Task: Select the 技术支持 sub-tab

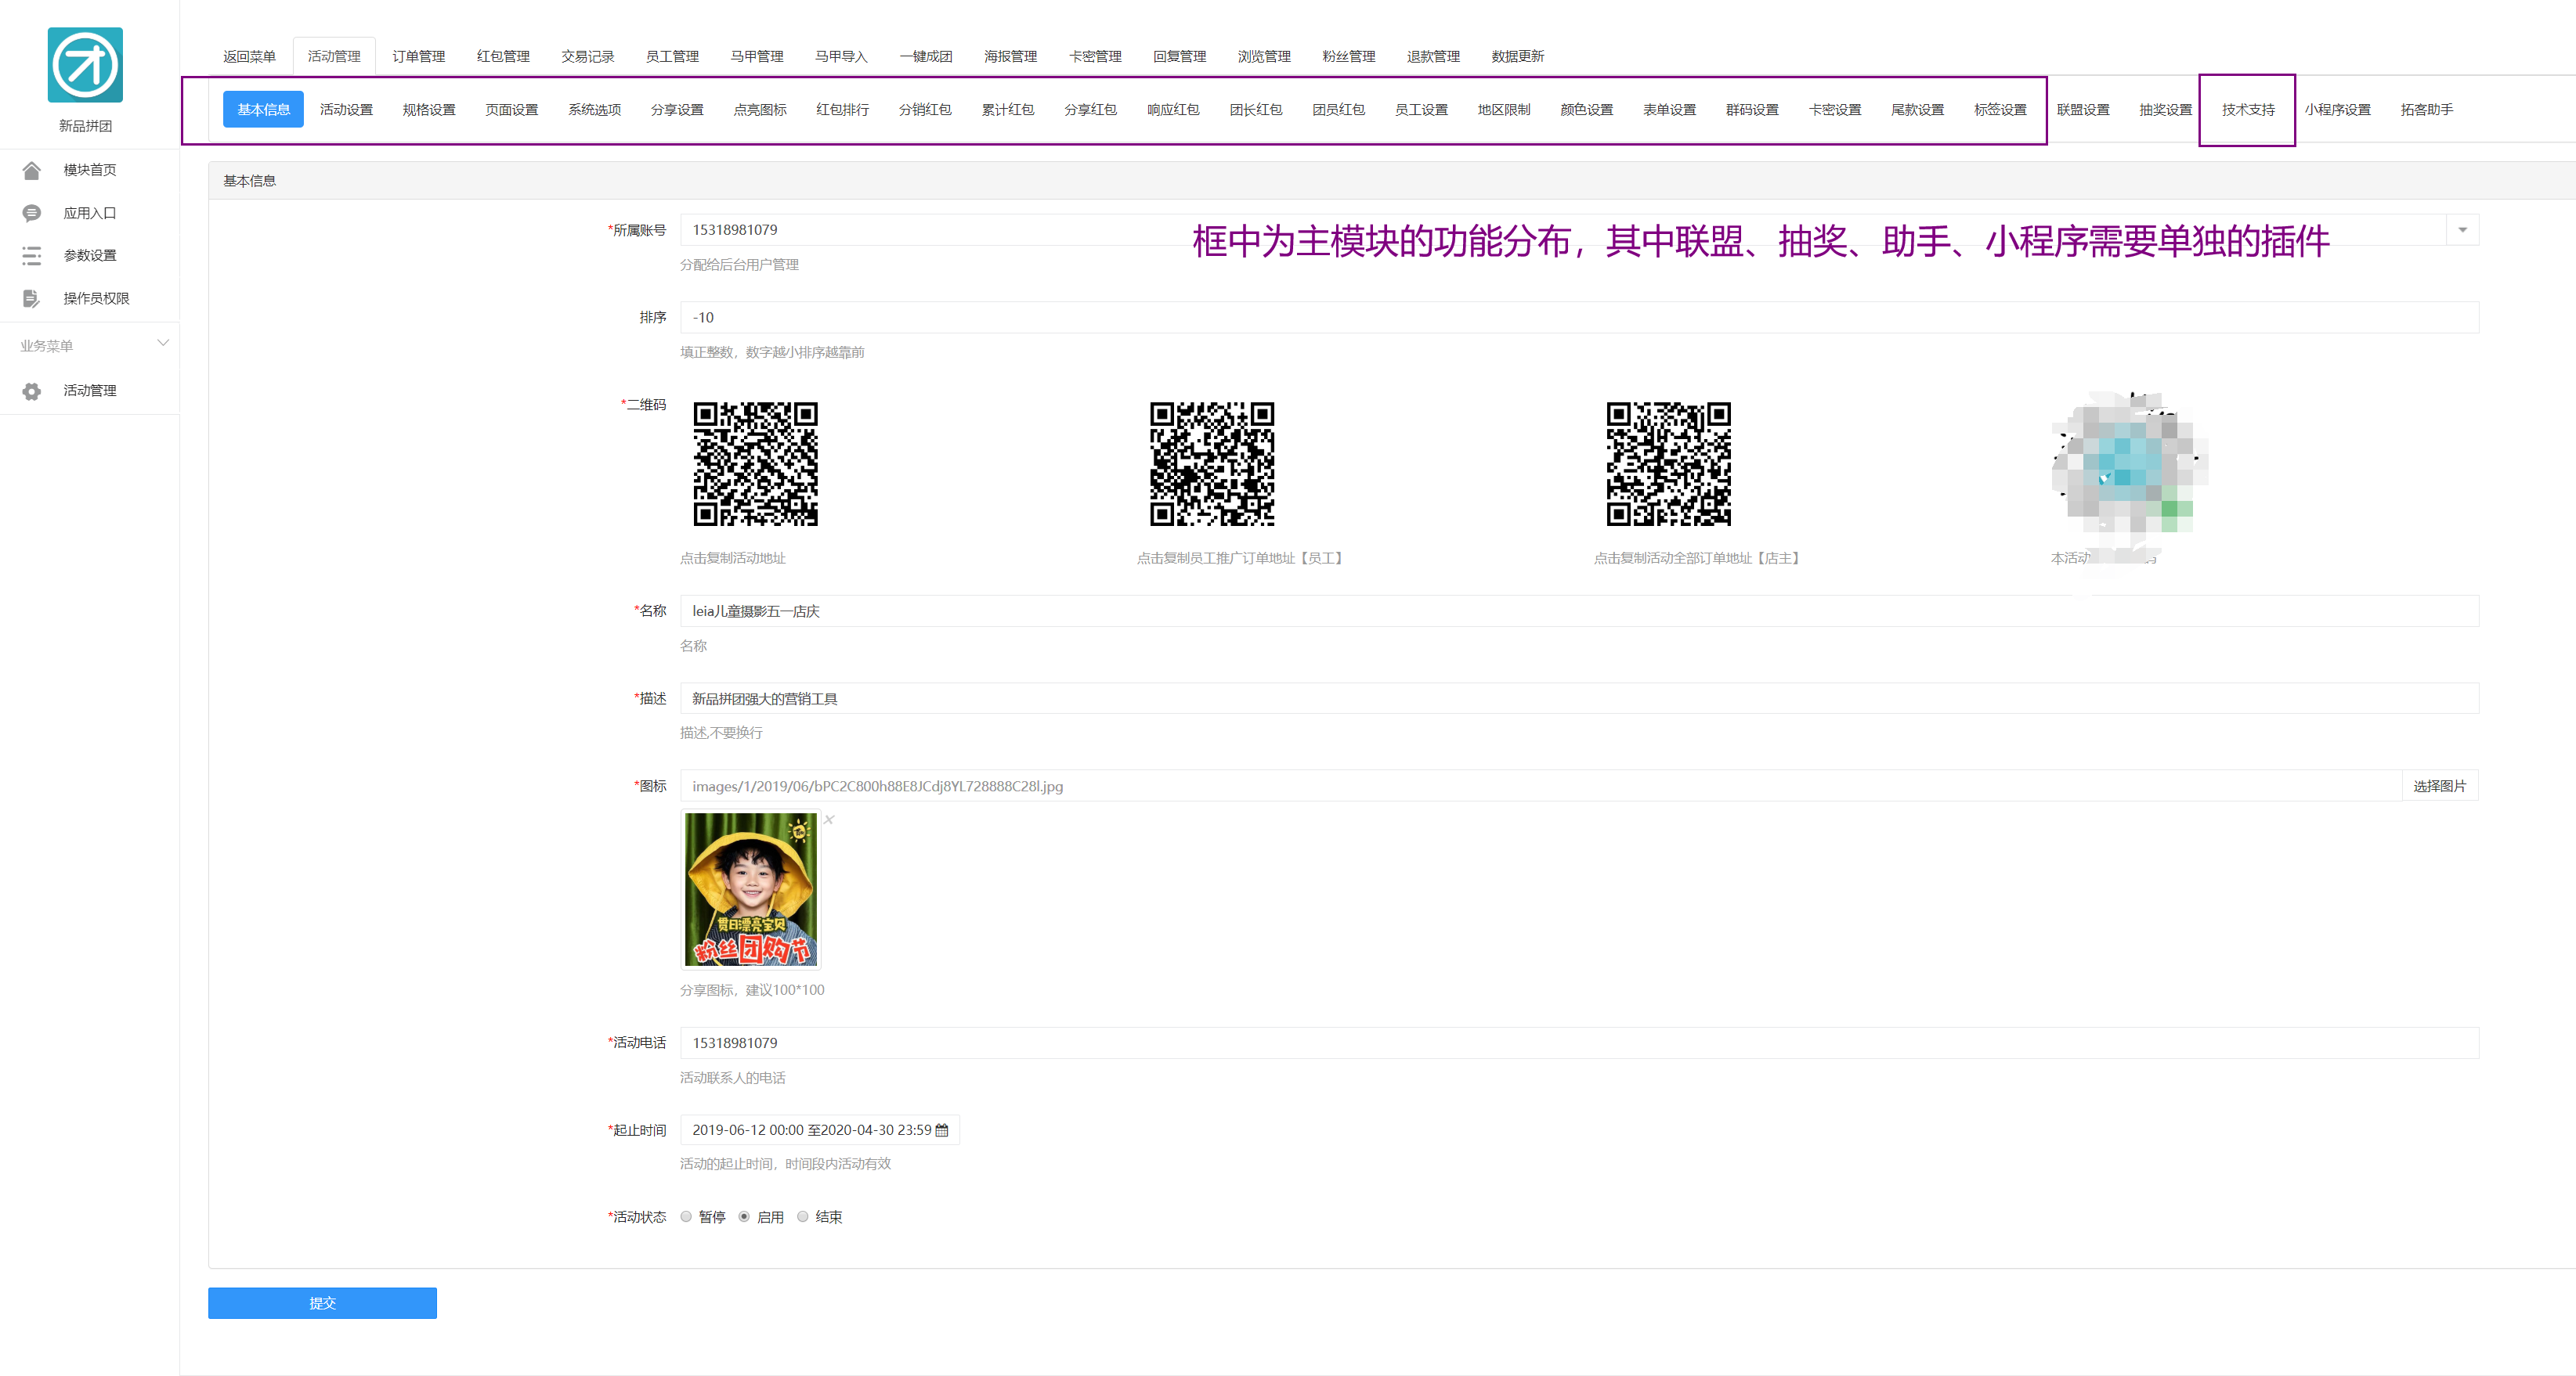Action: pos(2248,109)
